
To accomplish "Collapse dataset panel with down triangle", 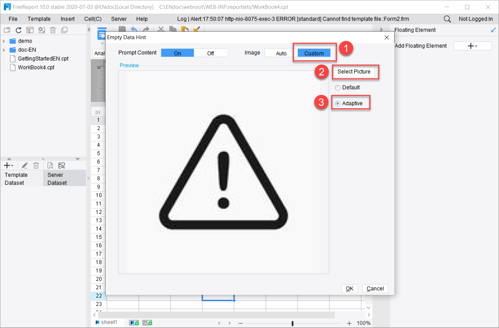I will 77,159.
